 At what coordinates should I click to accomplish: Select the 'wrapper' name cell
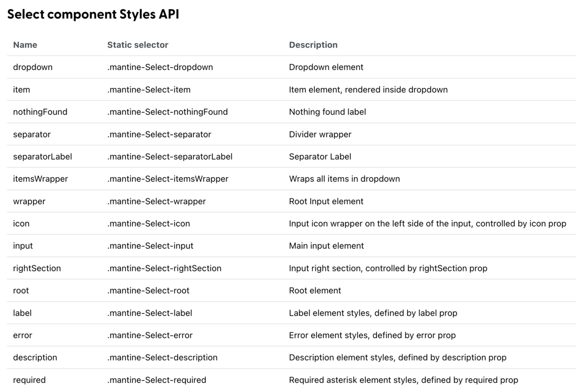[29, 202]
